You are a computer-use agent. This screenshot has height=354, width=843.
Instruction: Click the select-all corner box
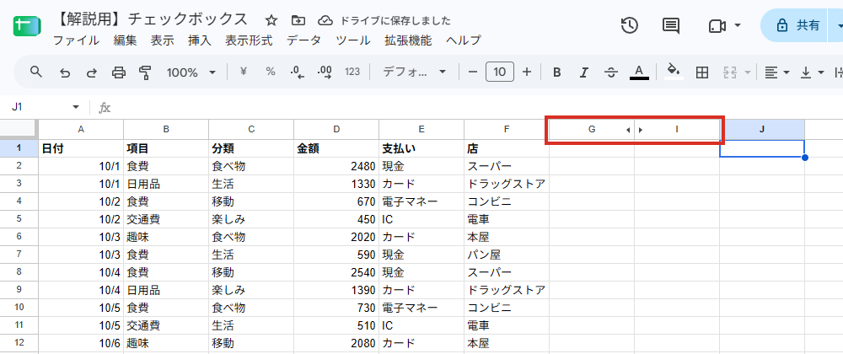[19, 130]
